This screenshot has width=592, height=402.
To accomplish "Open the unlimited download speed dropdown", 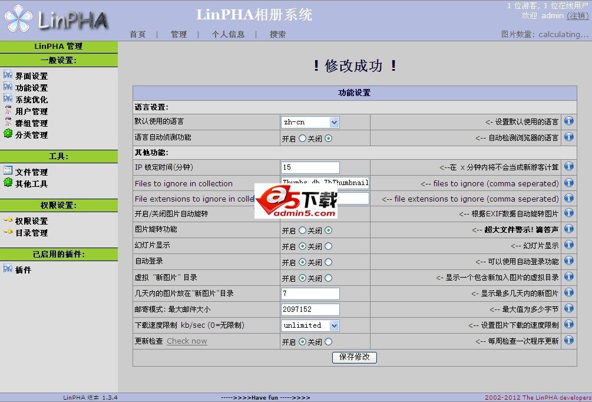I will coord(310,325).
